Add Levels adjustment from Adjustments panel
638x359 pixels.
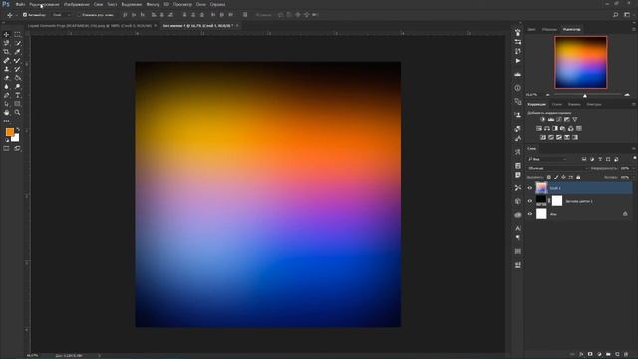click(x=551, y=120)
